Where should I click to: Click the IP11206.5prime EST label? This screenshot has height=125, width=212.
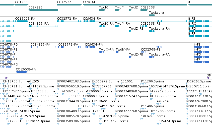(152, 81)
